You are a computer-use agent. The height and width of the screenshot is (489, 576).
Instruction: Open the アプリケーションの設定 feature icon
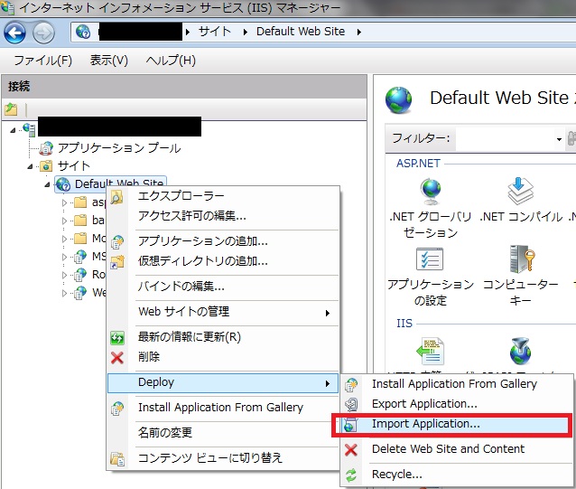[430, 259]
